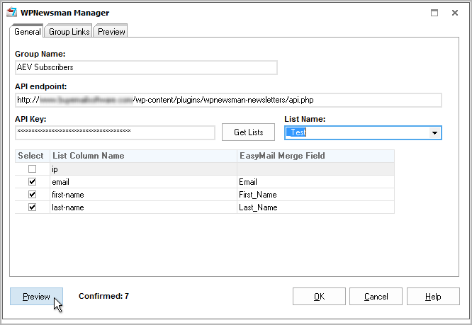This screenshot has width=472, height=325.
Task: Select the first-name list column cell
Action: coord(143,195)
